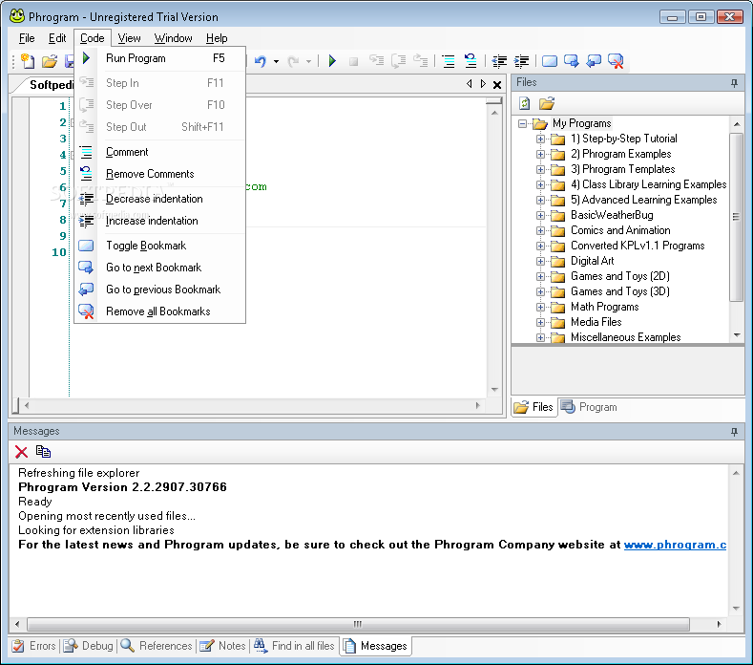Select Go to previous Bookmark menu entry

point(160,290)
